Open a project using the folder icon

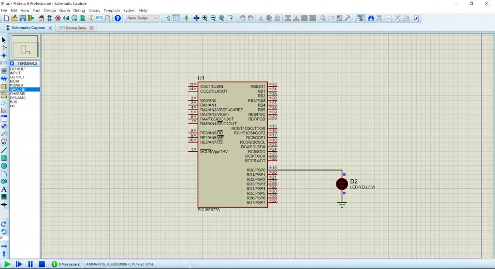pos(14,18)
